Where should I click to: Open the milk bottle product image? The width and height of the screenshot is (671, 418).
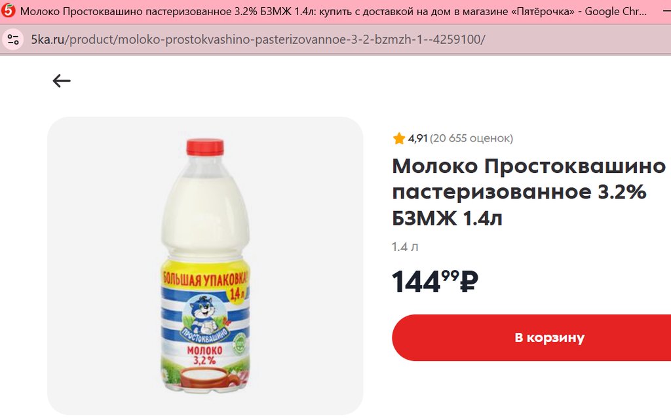pyautogui.click(x=205, y=266)
